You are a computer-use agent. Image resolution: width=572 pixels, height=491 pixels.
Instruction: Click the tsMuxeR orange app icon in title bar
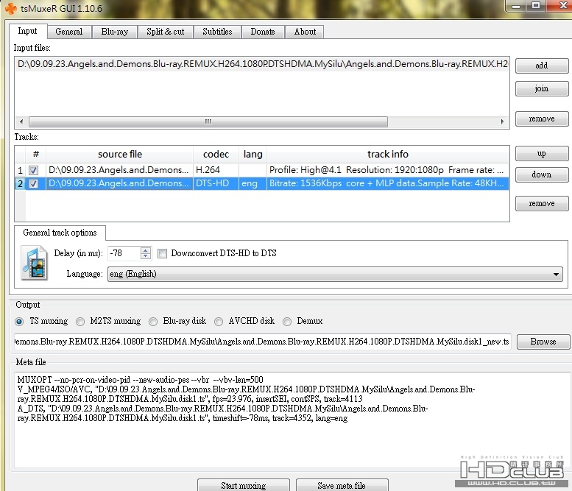click(x=10, y=8)
